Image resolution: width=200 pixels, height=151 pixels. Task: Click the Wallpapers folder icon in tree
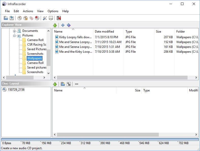pyautogui.click(x=24, y=58)
